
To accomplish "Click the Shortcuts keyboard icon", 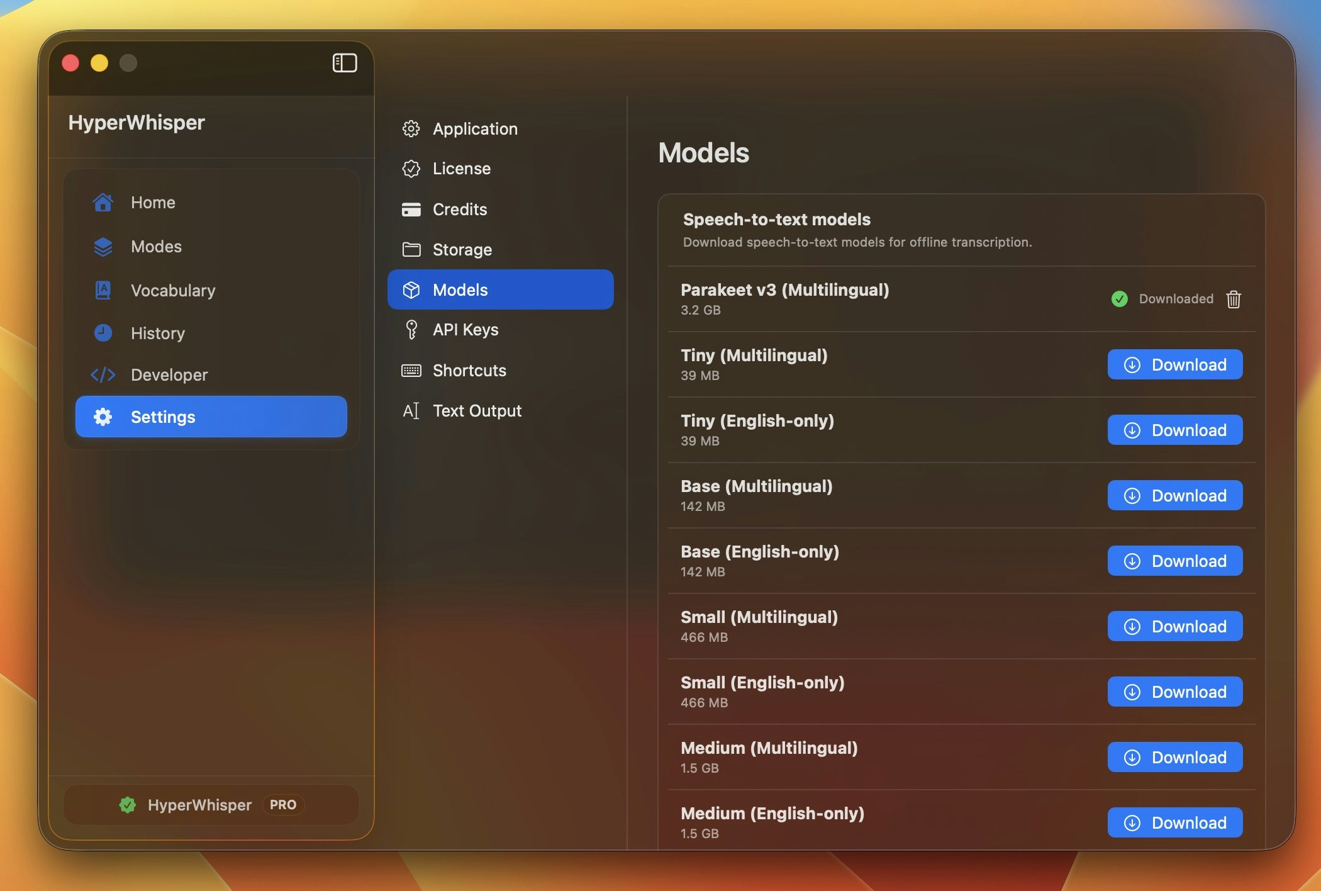I will click(x=411, y=371).
